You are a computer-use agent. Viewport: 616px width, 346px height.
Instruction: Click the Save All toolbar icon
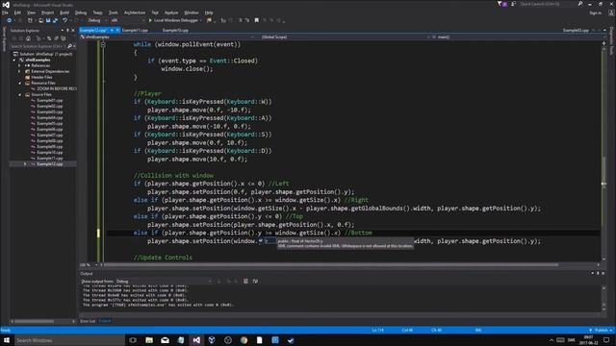click(55, 20)
